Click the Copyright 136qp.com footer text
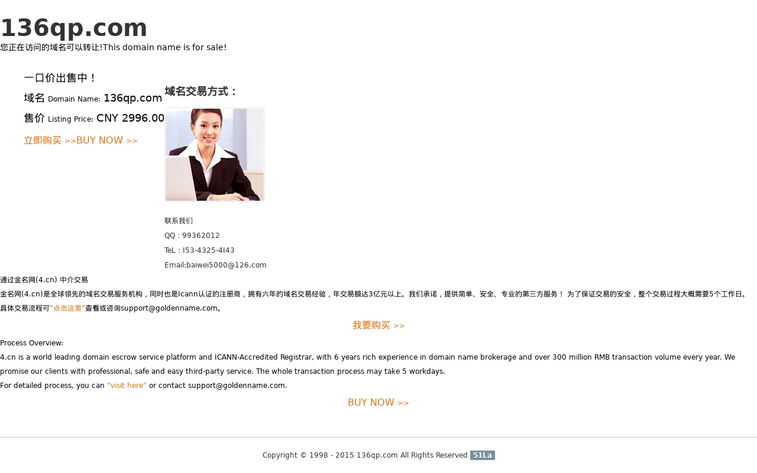 pyautogui.click(x=365, y=455)
